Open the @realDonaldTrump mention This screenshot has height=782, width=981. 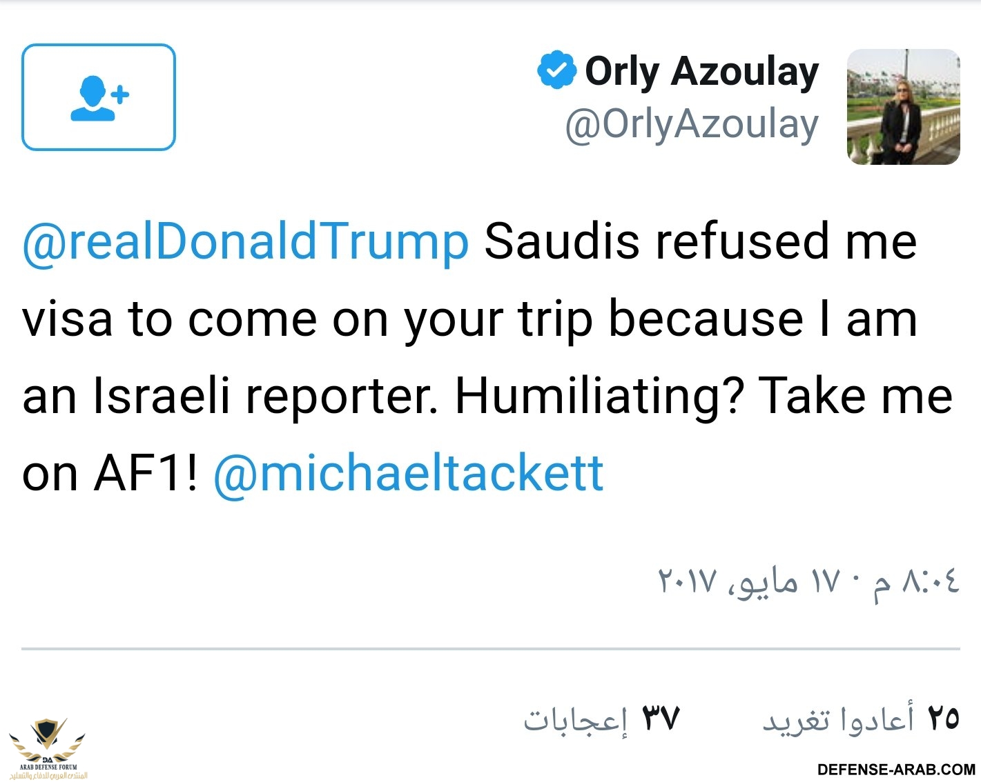(246, 242)
